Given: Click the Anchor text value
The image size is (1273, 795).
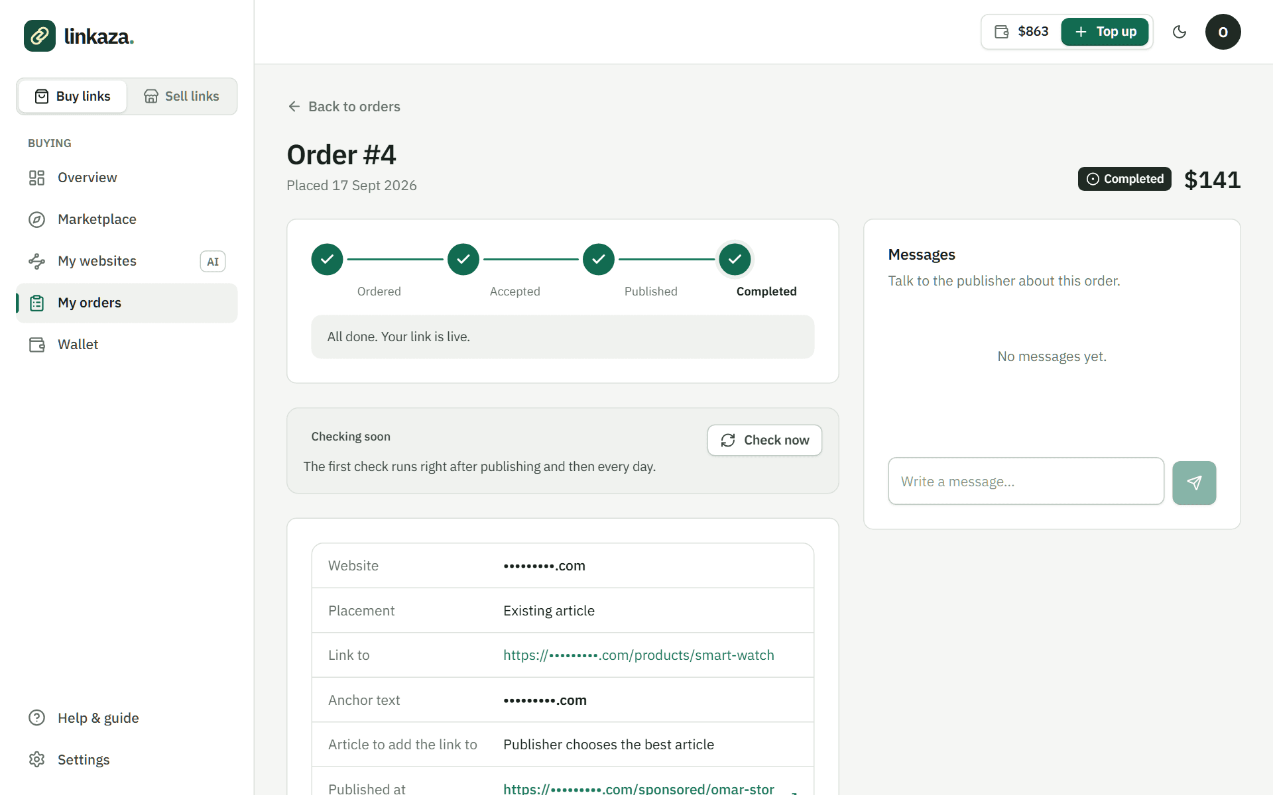Looking at the screenshot, I should click(x=545, y=700).
